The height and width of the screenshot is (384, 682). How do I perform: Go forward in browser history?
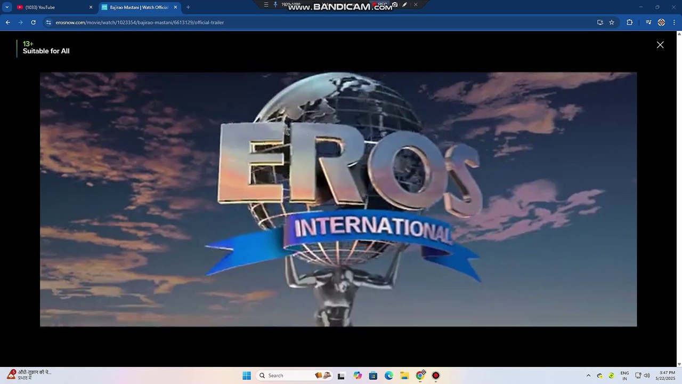[20, 22]
